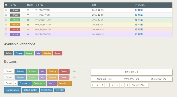Viewport: 177px width, 97px height.
Task: Expand the ドロップダウン button menu
Action: point(139,85)
